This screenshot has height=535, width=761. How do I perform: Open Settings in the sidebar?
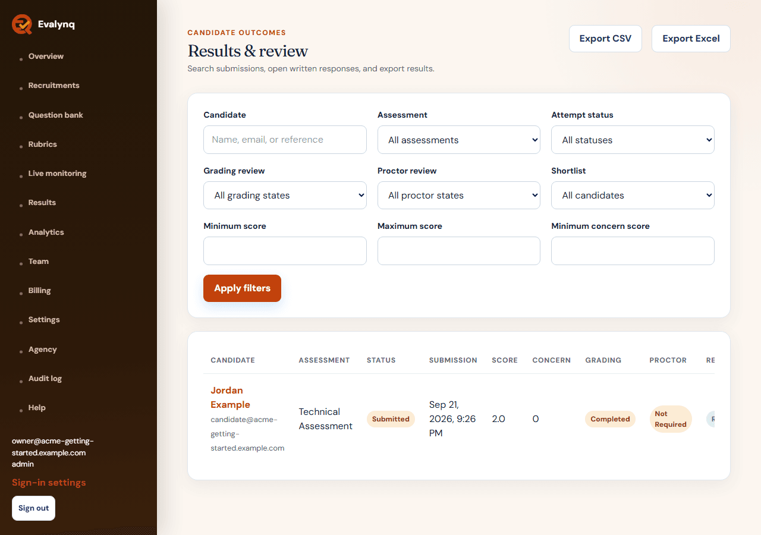(44, 320)
